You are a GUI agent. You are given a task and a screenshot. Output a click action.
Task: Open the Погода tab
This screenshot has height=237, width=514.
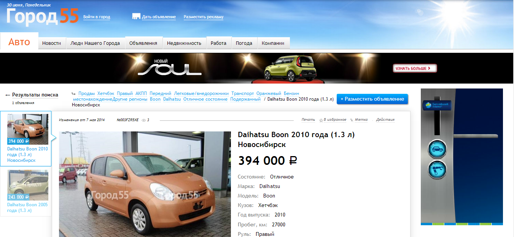click(x=244, y=43)
